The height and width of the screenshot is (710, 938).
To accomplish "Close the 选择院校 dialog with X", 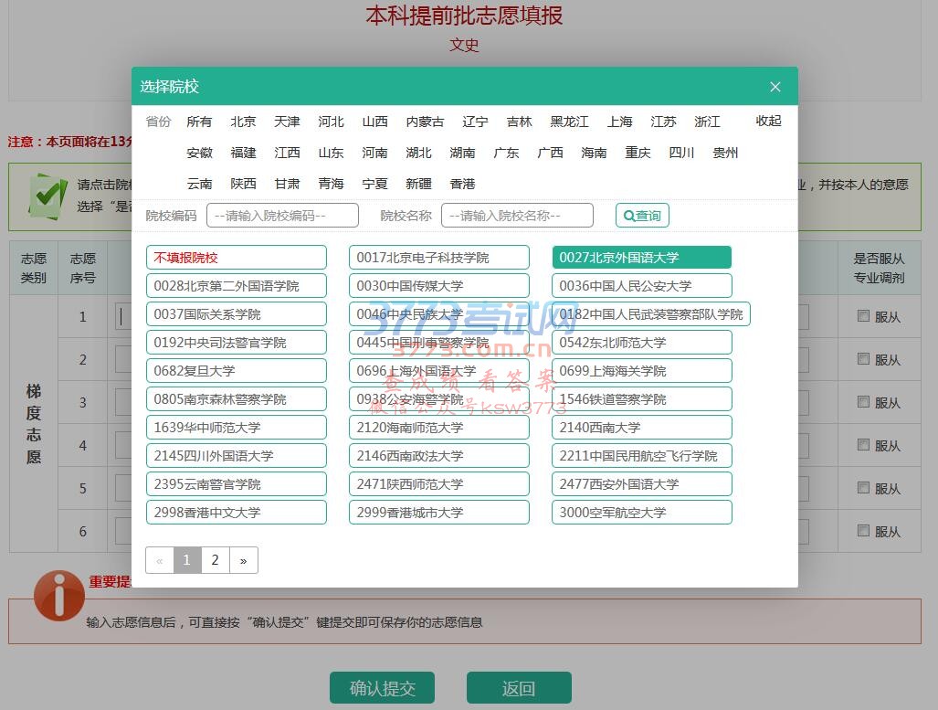I will point(775,87).
